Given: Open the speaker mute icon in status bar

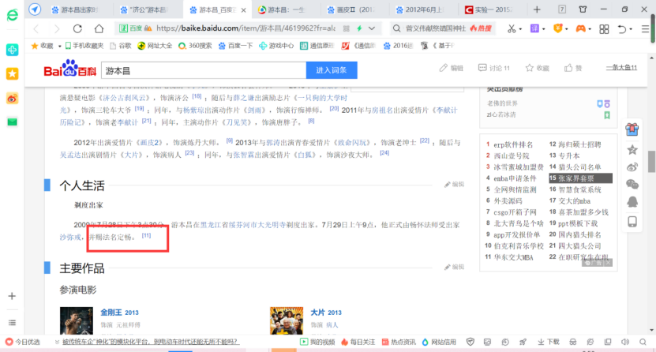Looking at the screenshot, I should click(625, 342).
